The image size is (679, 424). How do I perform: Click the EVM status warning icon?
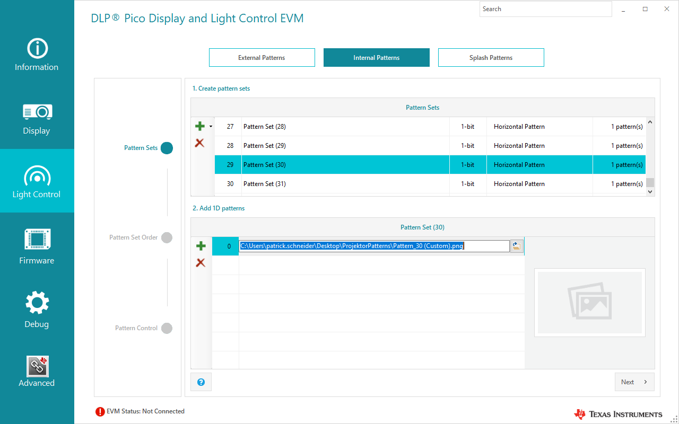[100, 411]
